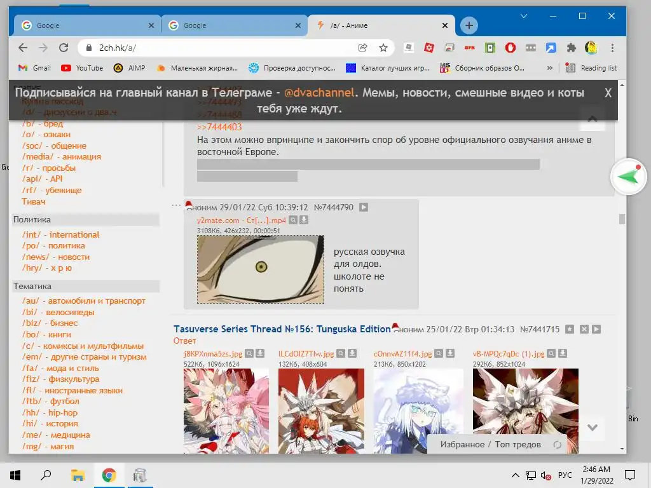Go to the /soc/ - общение board
Image resolution: width=651 pixels, height=488 pixels.
pos(55,146)
